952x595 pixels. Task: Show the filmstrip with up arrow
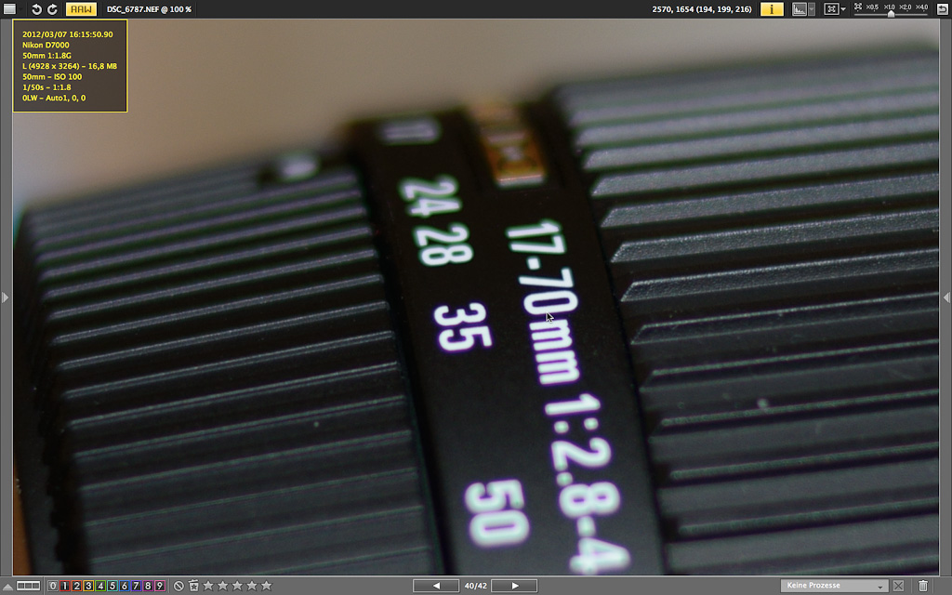tap(7, 586)
